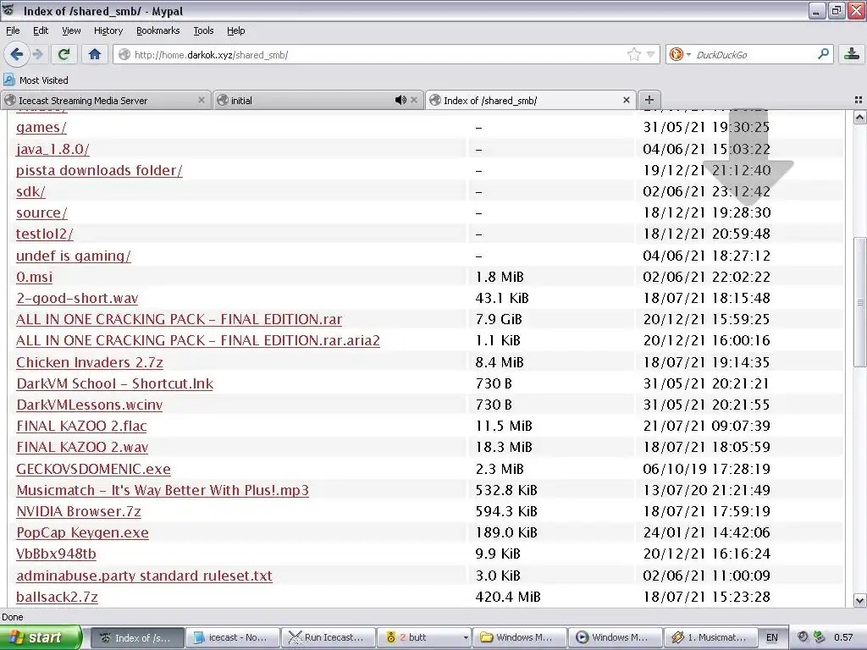Open the Downloads toolbar button

click(852, 54)
